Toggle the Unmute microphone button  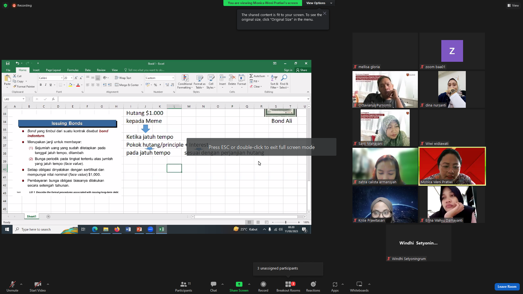12,287
